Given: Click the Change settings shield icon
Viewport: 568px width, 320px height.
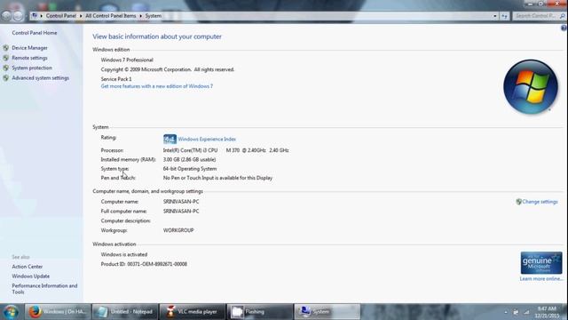Looking at the screenshot, I should (518, 202).
